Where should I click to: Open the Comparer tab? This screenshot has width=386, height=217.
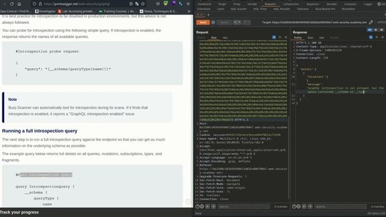click(x=350, y=4)
